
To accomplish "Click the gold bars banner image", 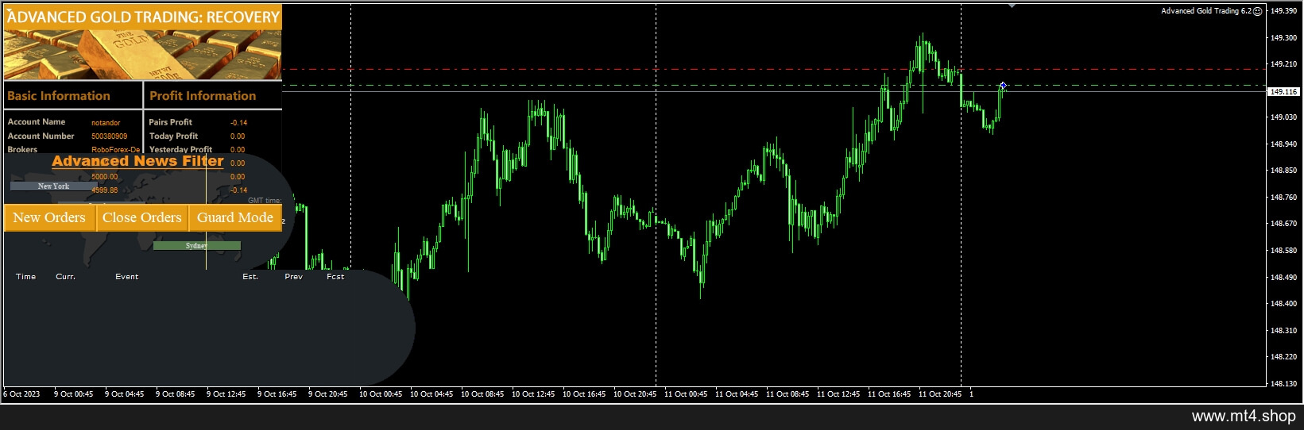I will [x=143, y=55].
